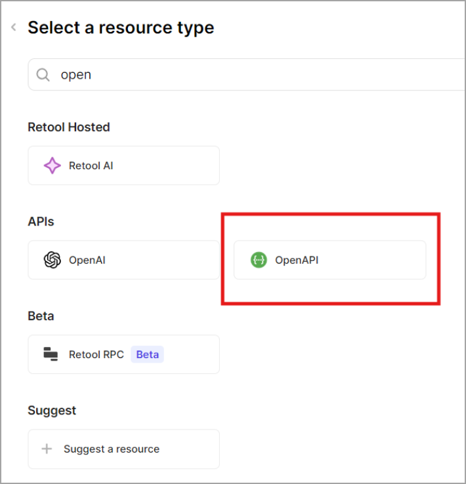
Task: Choose the OpenAI resource label
Action: [87, 260]
